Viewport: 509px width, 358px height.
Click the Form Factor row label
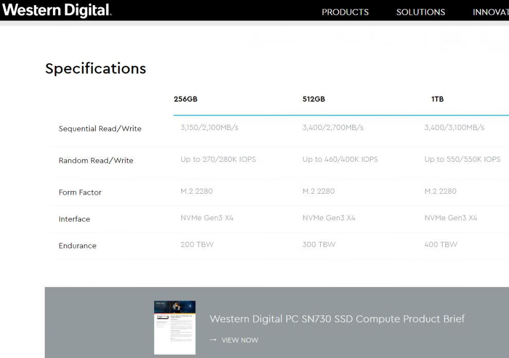point(80,192)
